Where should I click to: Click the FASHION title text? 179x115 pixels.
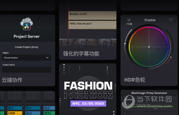(88, 85)
